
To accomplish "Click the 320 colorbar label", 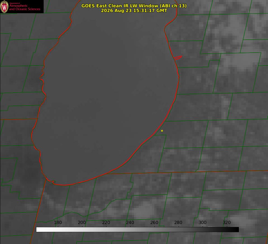I will (x=227, y=222).
